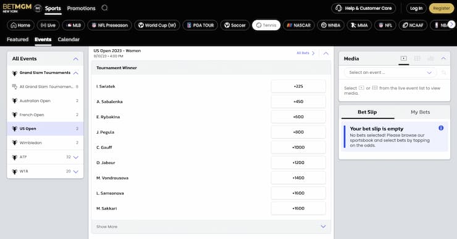Open All Grand Slam Tournaments row
The image size is (457, 239).
click(x=45, y=87)
